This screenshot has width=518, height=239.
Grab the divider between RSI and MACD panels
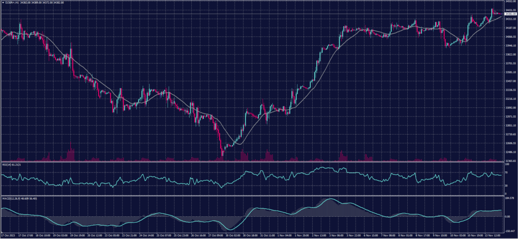tap(253, 195)
